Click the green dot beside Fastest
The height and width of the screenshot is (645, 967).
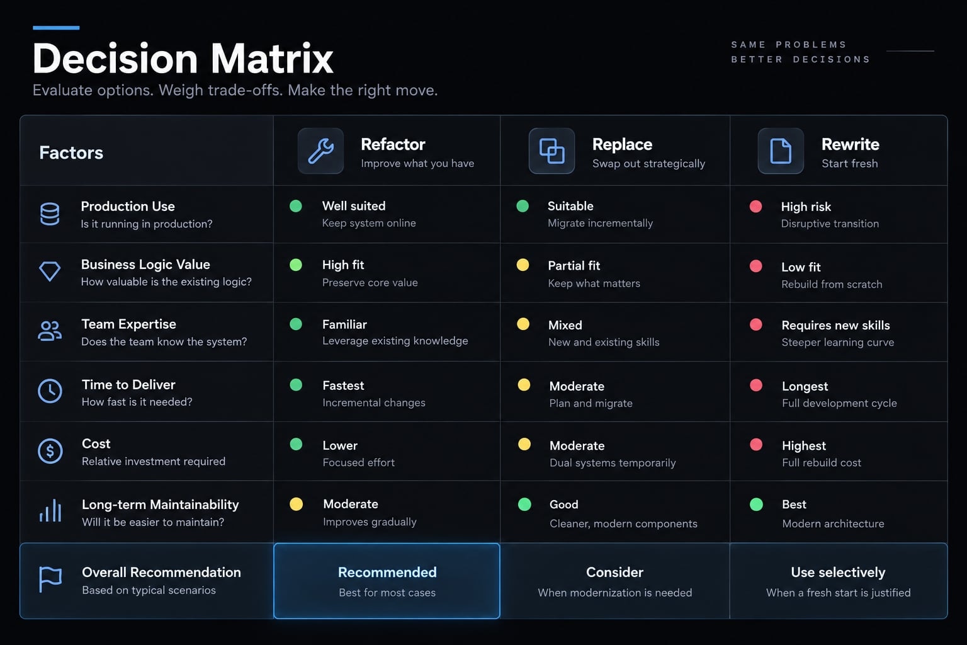click(x=296, y=385)
